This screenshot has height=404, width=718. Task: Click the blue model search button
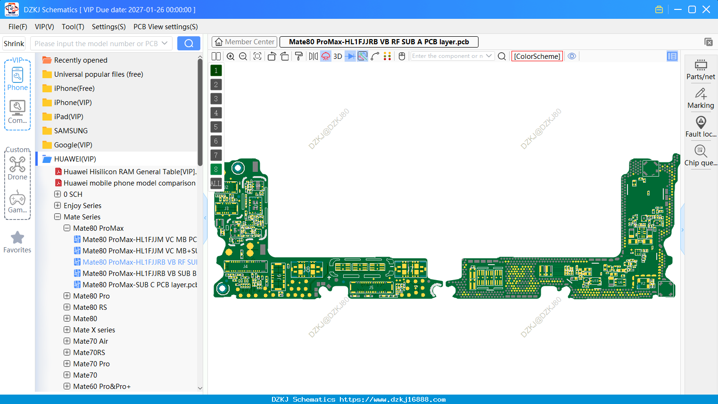point(189,43)
